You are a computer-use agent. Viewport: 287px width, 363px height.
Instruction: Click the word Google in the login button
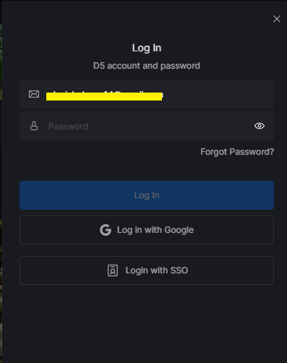pyautogui.click(x=179, y=230)
